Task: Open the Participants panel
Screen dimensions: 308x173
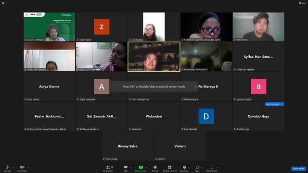Action: tap(108, 168)
